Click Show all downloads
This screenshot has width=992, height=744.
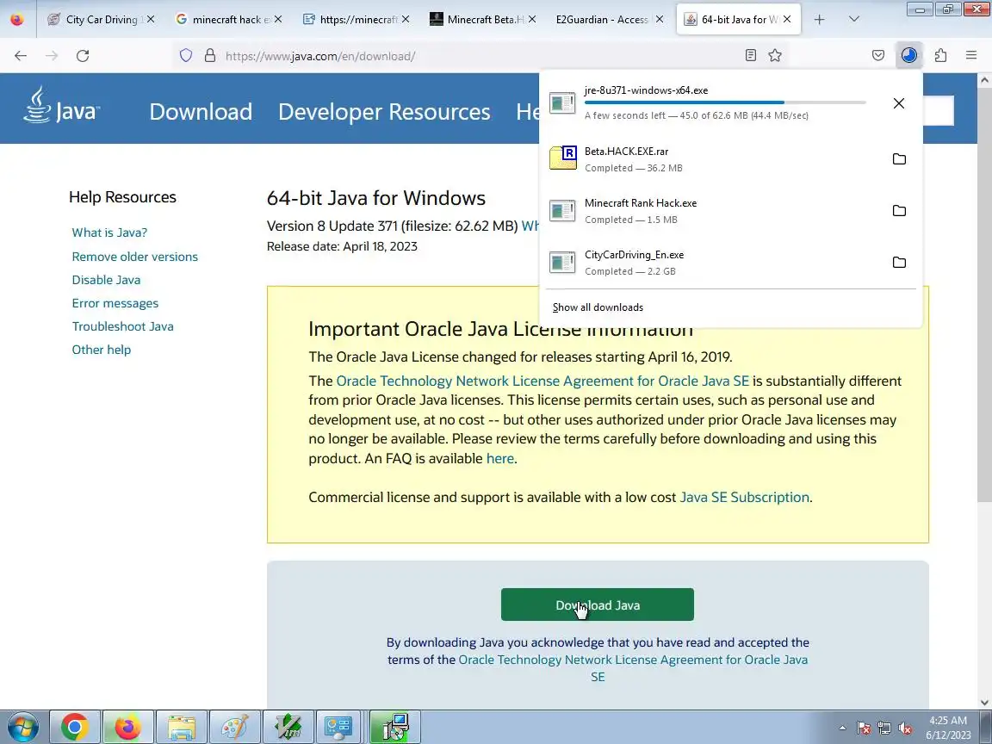pyautogui.click(x=598, y=307)
